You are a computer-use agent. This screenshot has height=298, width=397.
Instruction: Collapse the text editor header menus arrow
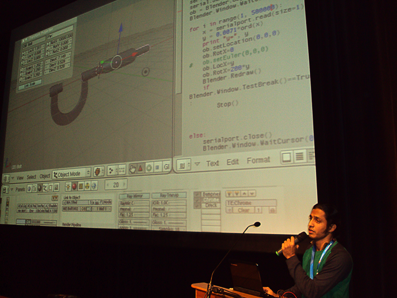coord(197,164)
